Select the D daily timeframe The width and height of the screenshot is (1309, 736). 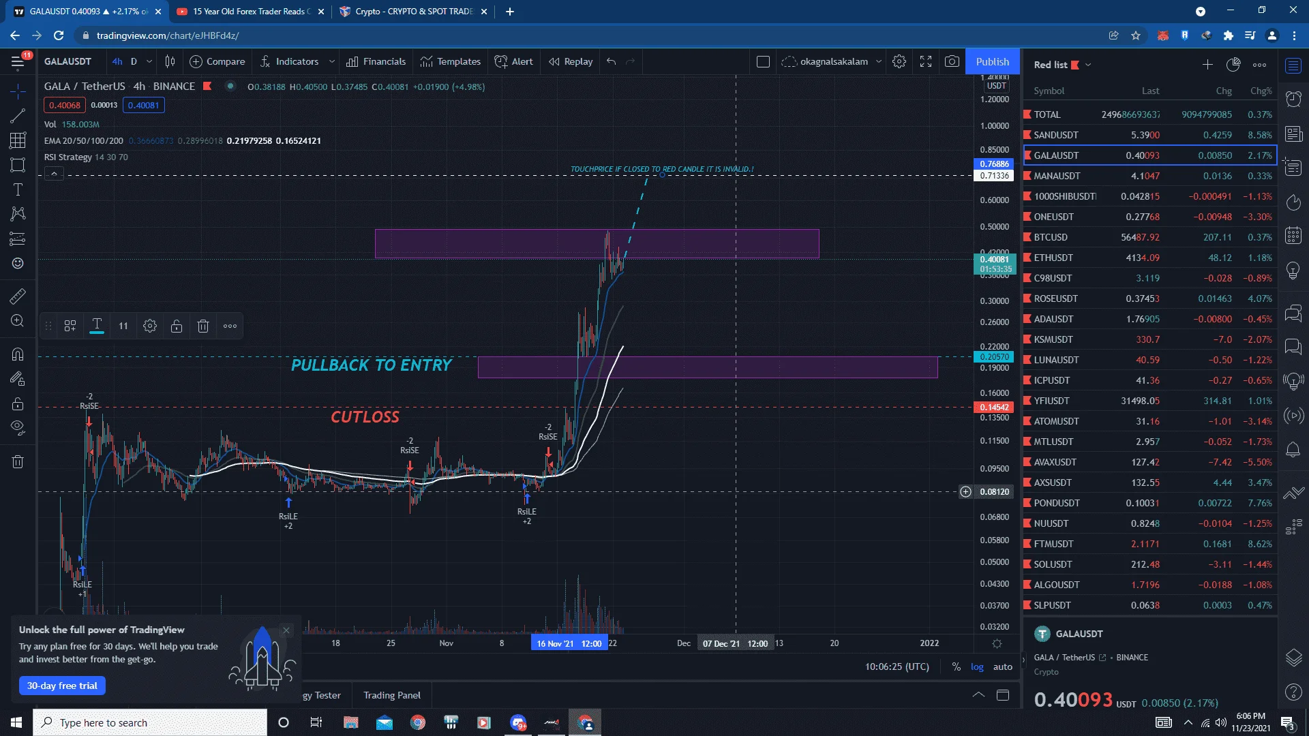click(134, 61)
